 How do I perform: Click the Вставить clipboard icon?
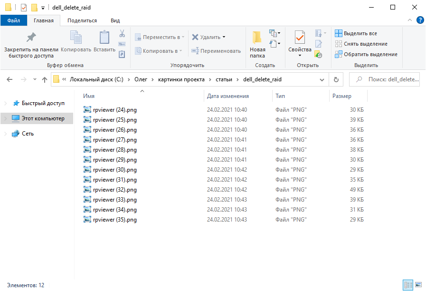pyautogui.click(x=104, y=37)
